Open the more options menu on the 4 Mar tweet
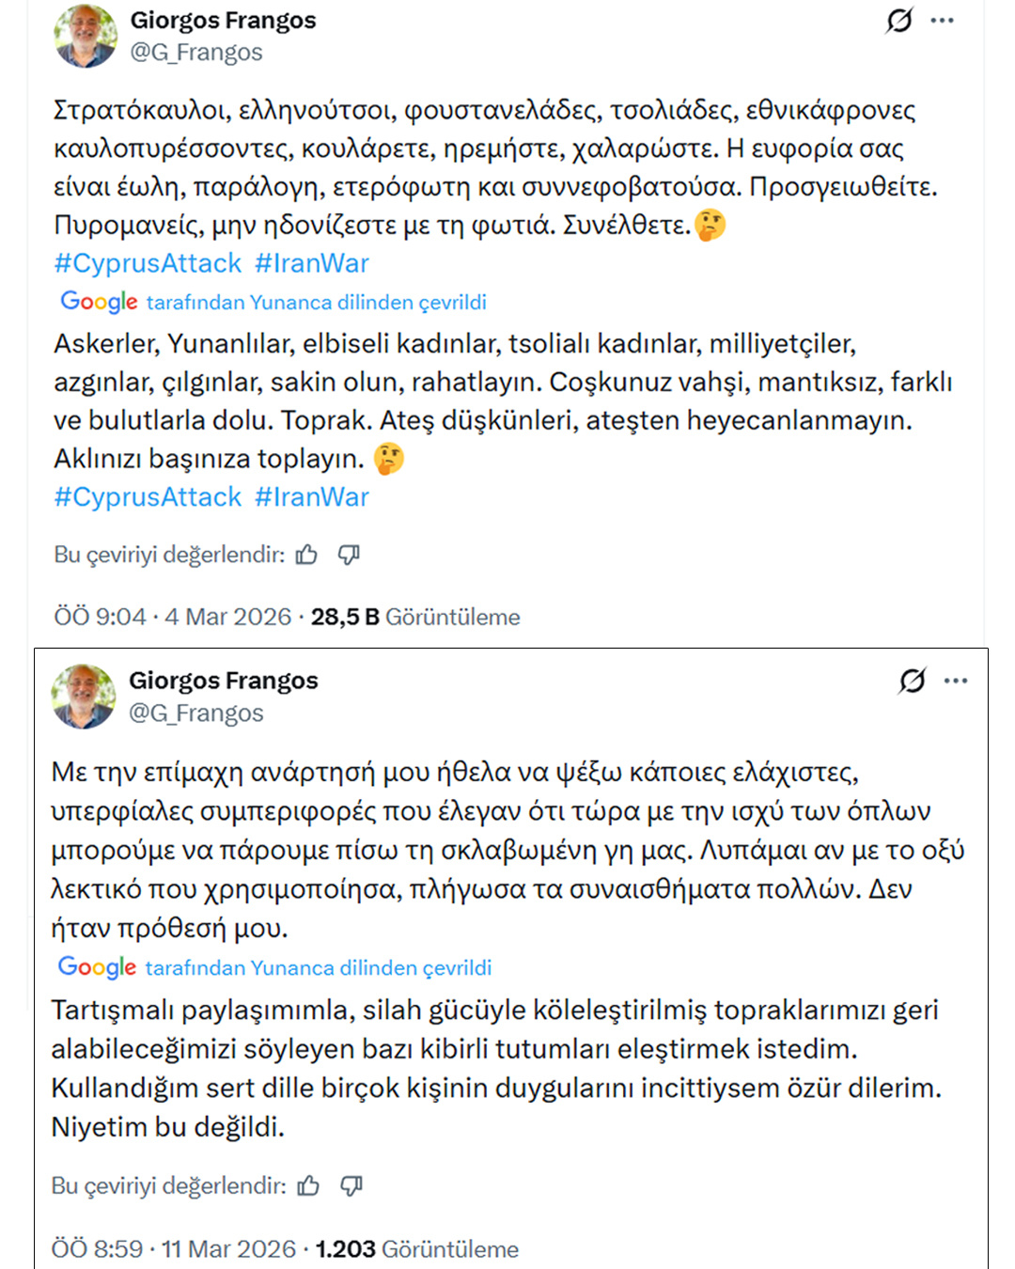1015x1269 pixels. click(943, 21)
